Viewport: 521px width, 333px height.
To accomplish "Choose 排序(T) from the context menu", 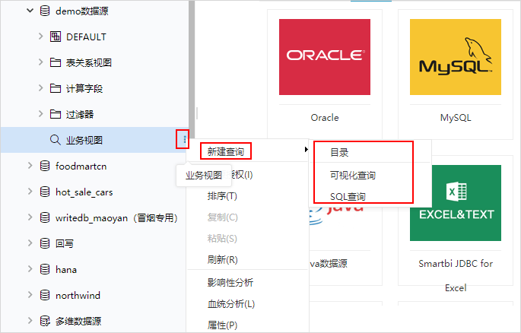I will (222, 196).
